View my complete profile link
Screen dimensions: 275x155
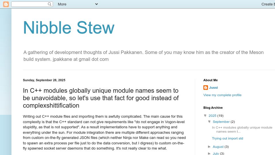[222, 95]
